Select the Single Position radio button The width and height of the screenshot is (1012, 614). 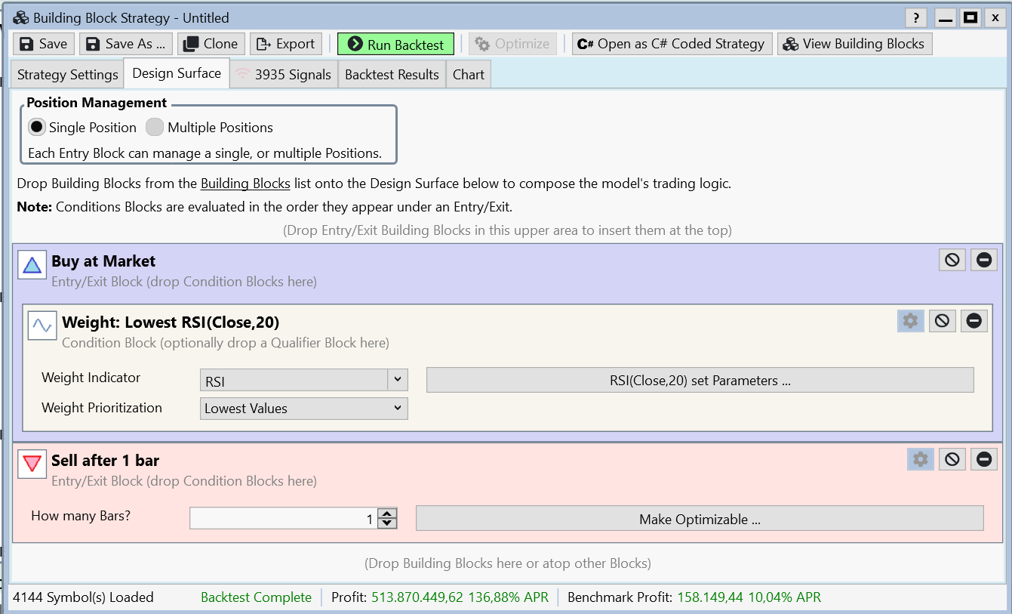click(x=37, y=128)
